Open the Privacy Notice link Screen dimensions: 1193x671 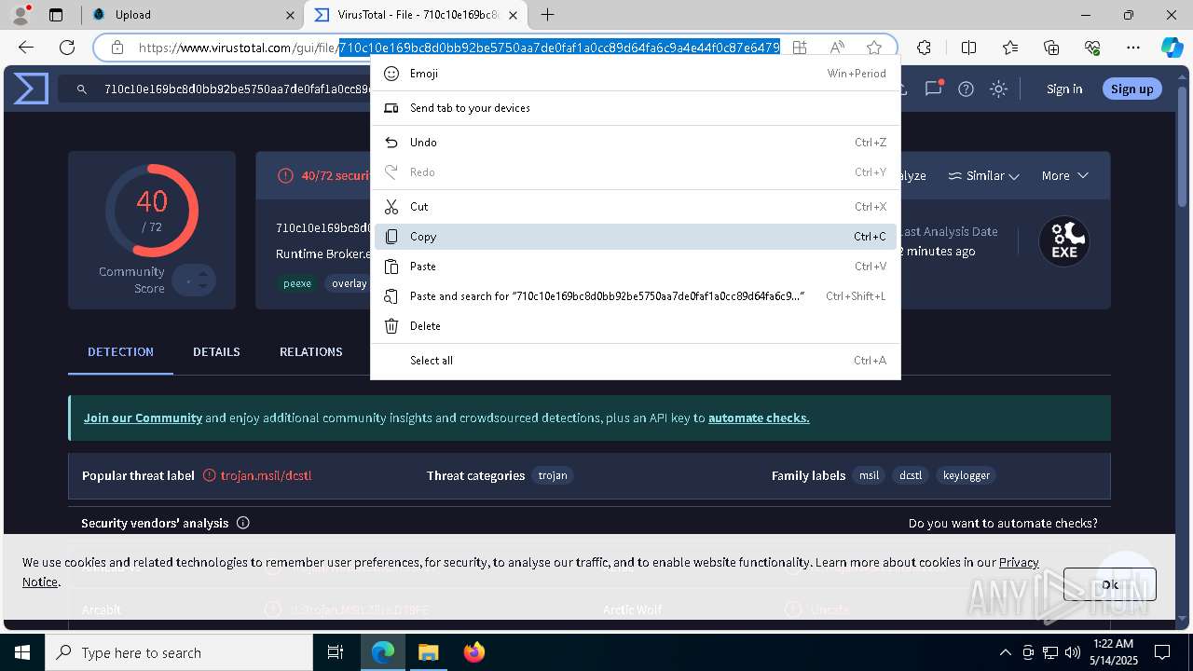pyautogui.click(x=1019, y=562)
